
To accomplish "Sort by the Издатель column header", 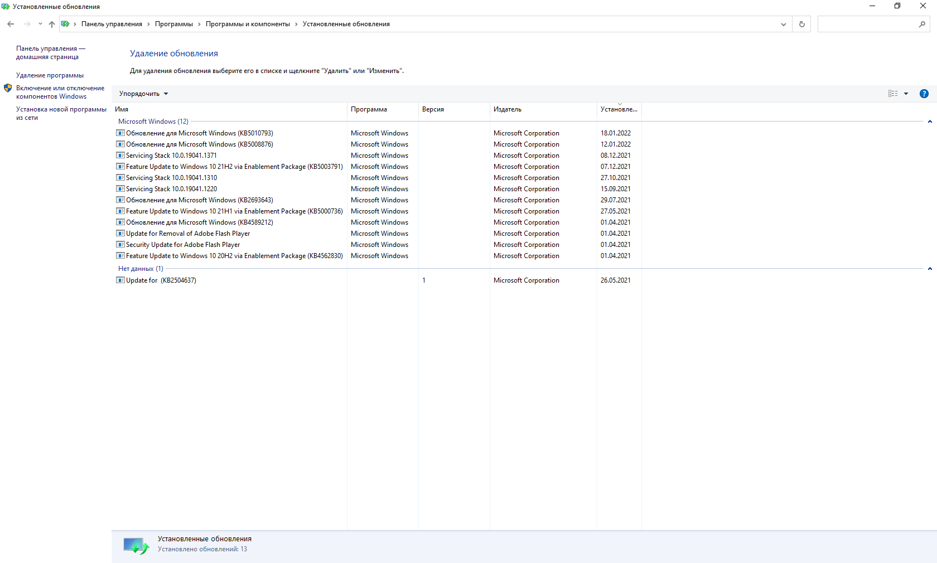I will pos(507,109).
